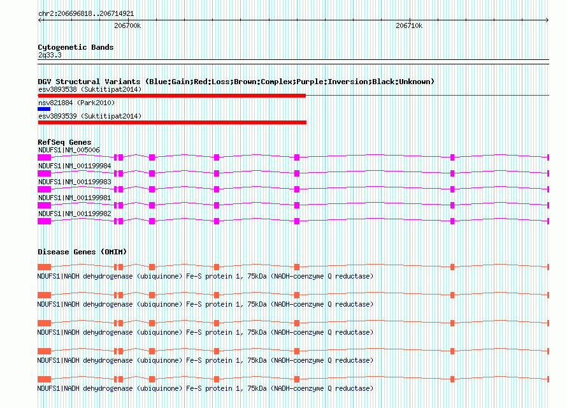Open the esv3893538 (Suktitipat2014) variant label
This screenshot has height=408, width=567.
[90, 89]
